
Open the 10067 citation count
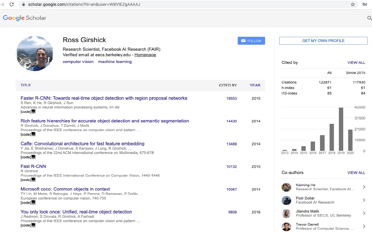click(x=232, y=189)
